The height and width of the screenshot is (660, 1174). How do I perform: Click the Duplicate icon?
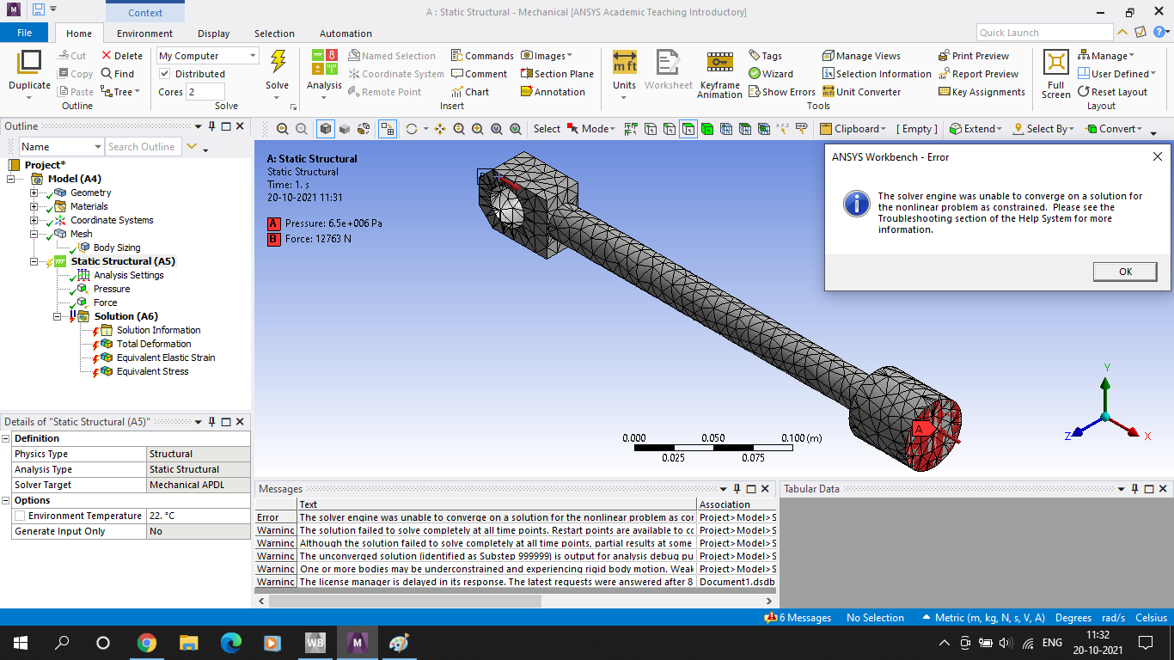29,63
